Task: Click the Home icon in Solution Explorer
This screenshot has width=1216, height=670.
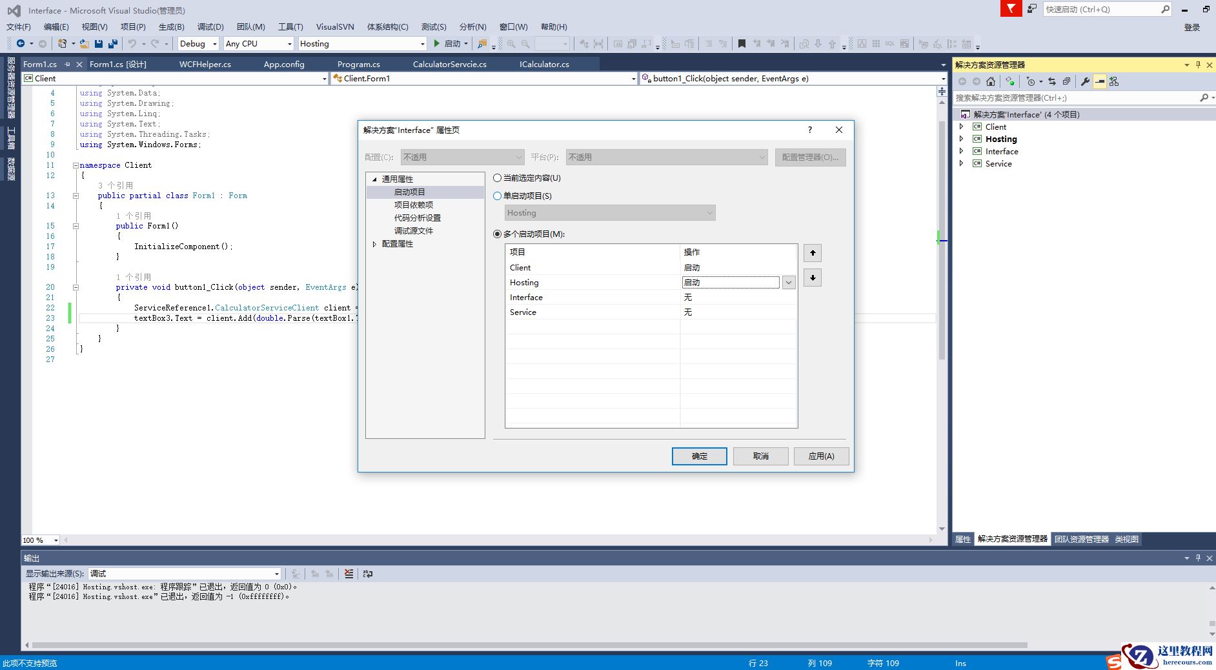Action: (991, 81)
